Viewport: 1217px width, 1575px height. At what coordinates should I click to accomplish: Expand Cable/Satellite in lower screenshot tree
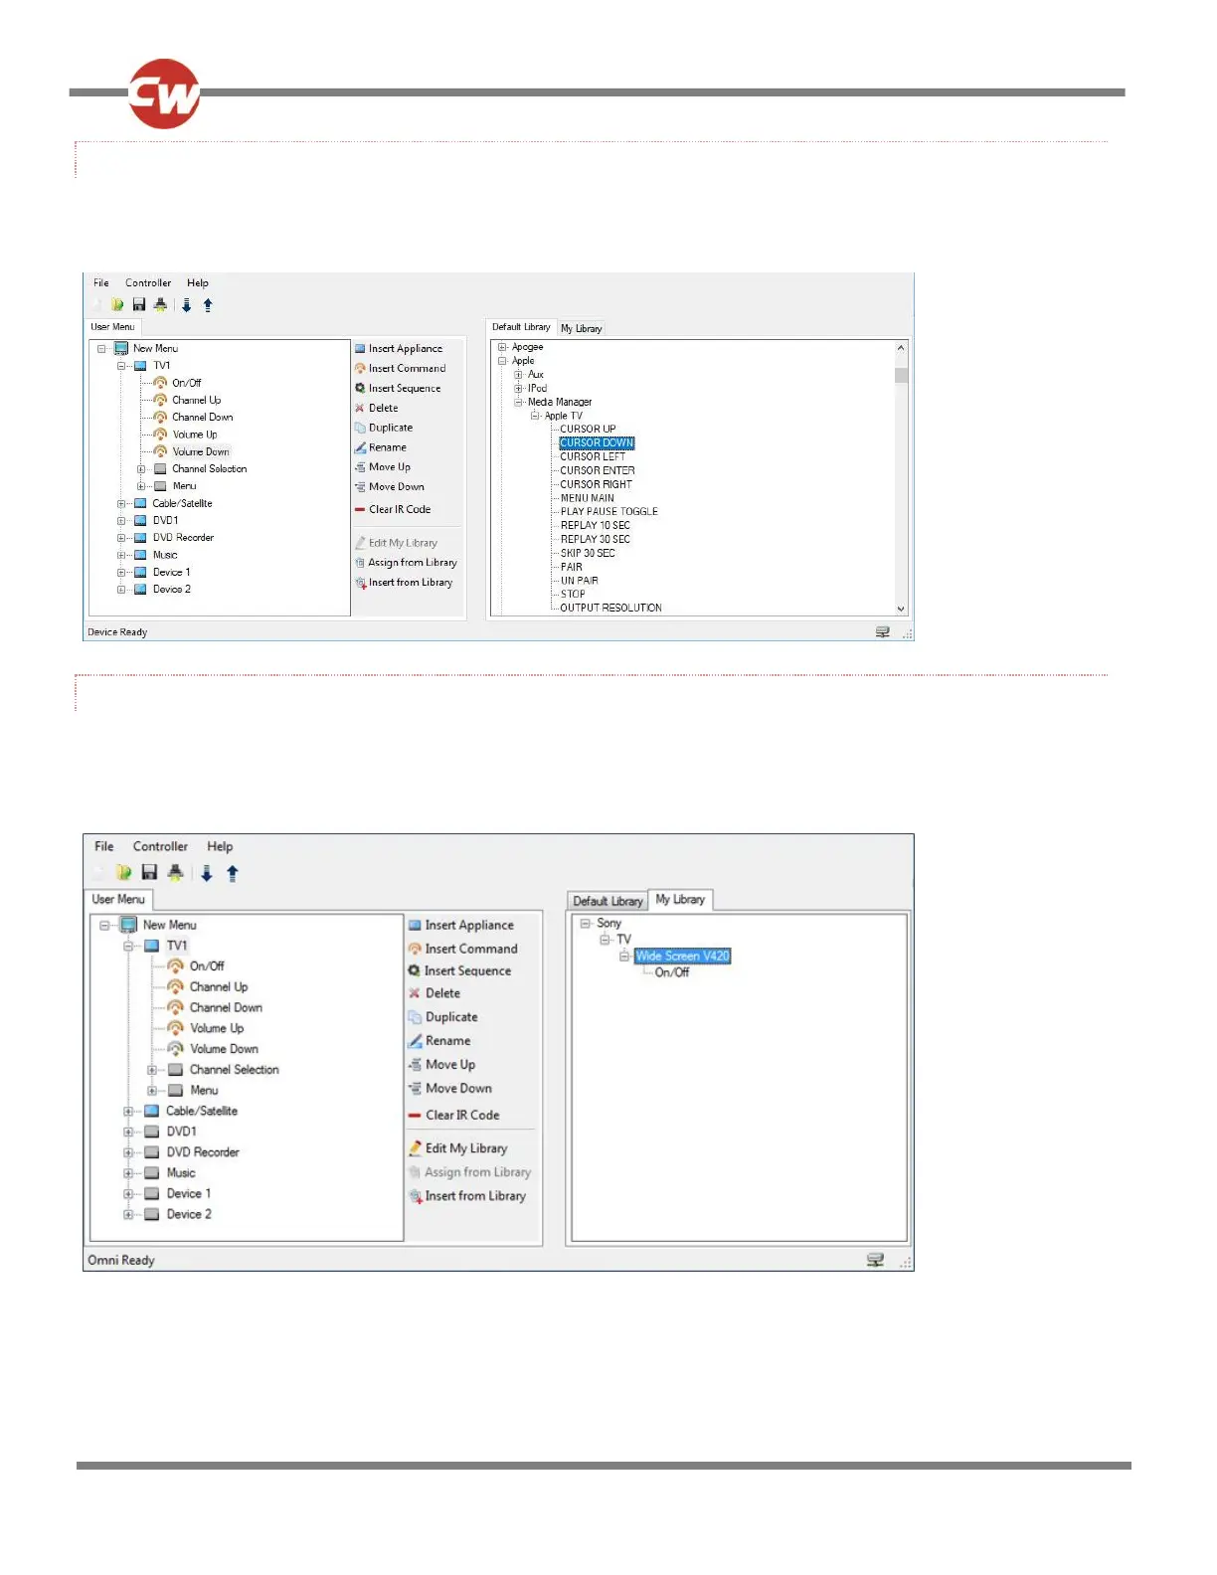coord(128,1112)
